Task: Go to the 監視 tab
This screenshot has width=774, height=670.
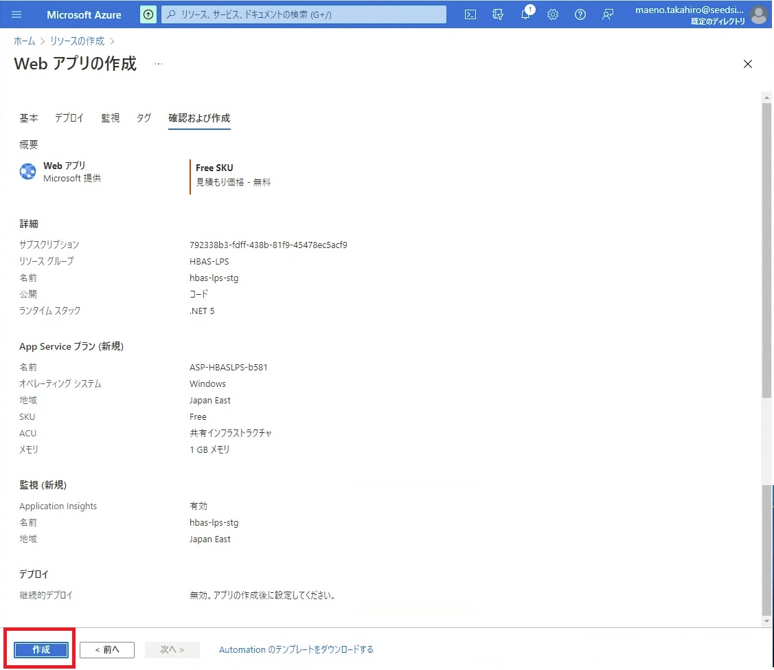Action: (111, 118)
